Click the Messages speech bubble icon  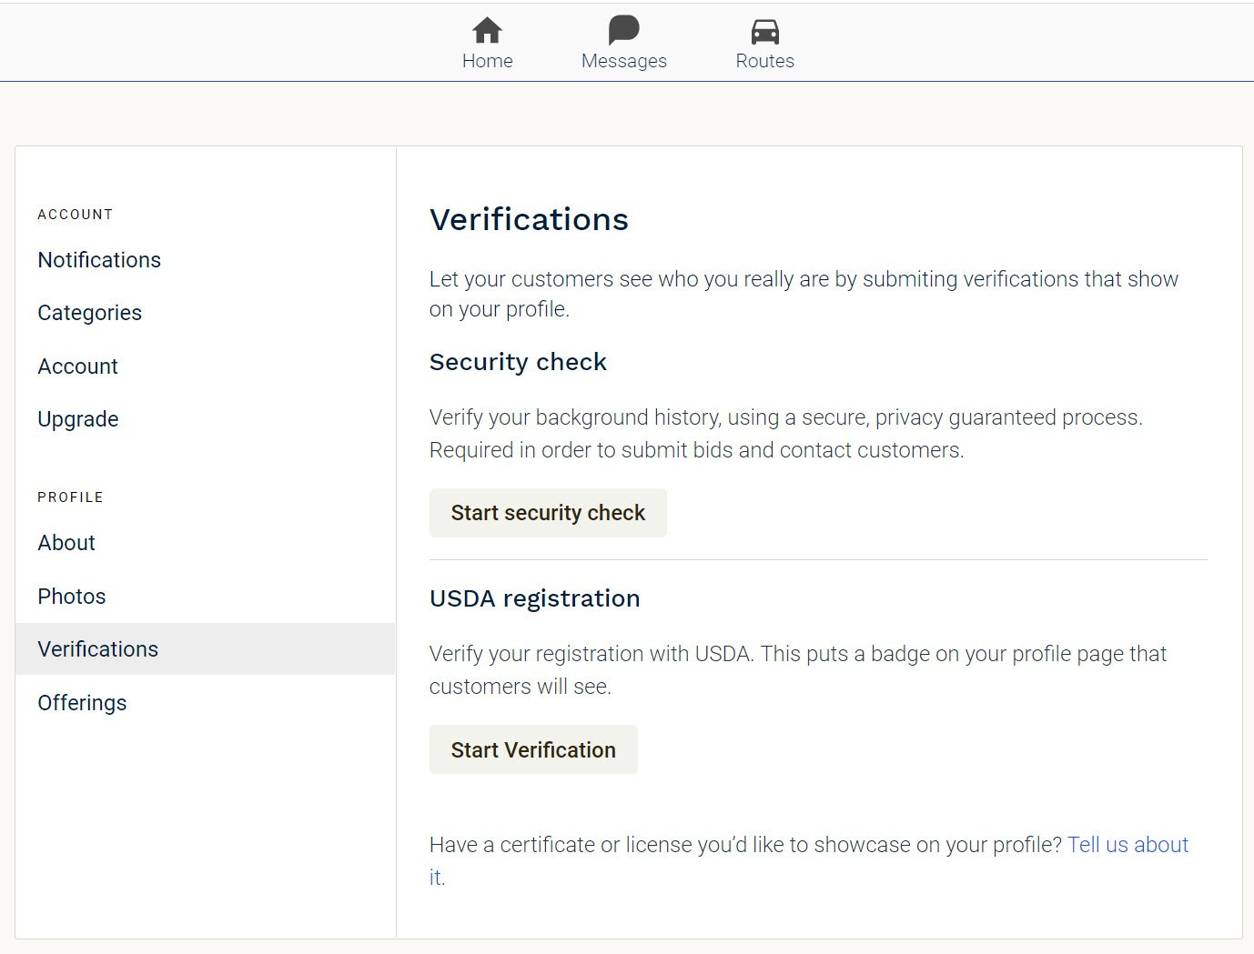coord(623,30)
